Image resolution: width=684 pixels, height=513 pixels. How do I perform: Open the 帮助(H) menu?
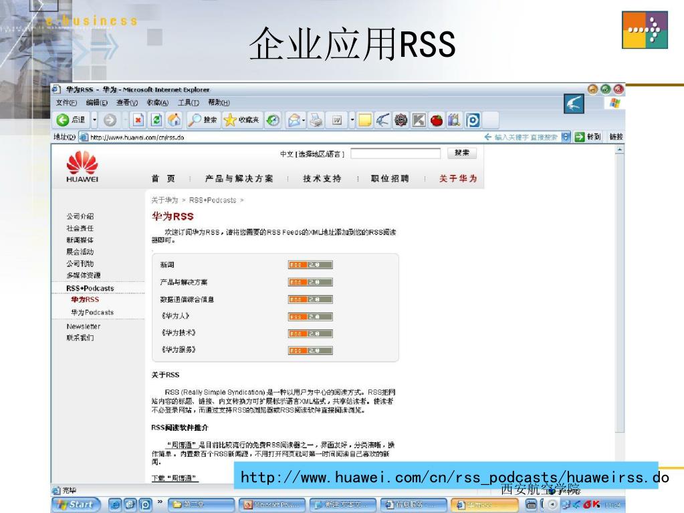click(x=219, y=102)
